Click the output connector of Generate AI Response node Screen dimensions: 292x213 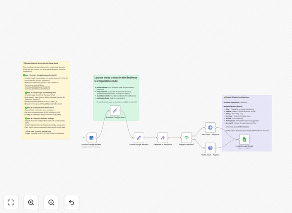click(x=168, y=138)
